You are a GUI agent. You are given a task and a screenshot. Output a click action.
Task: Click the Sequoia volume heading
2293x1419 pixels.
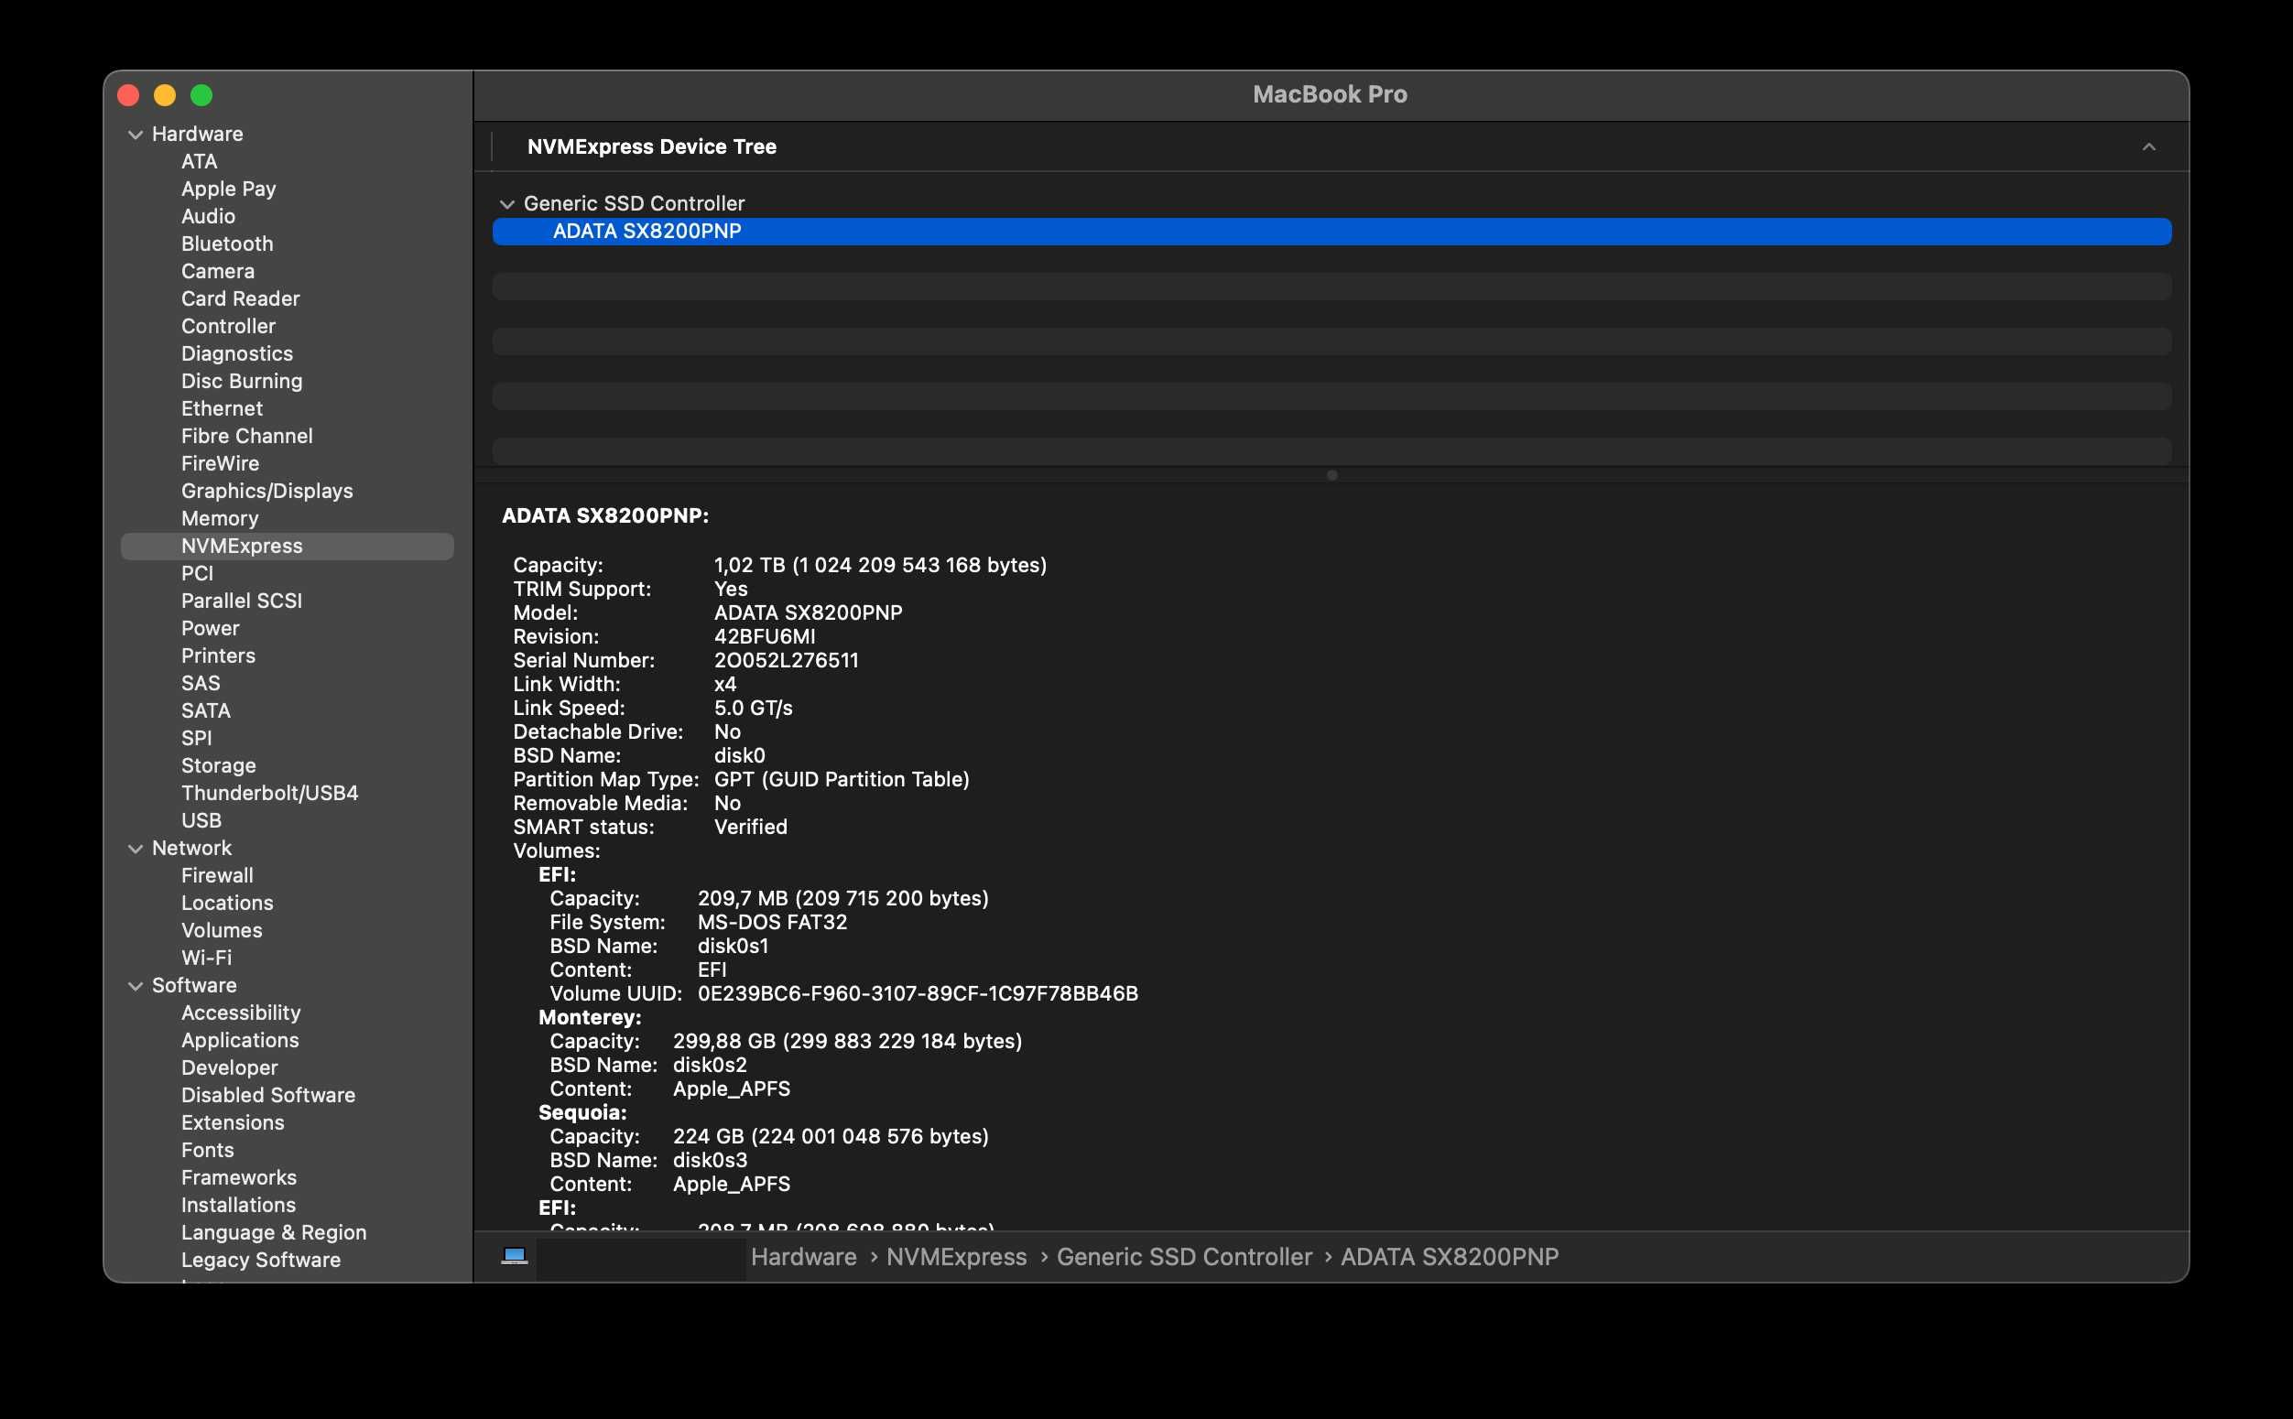581,1112
